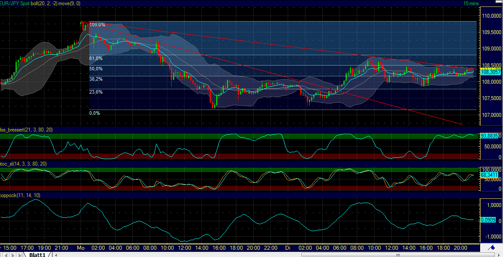This screenshot has width=503, height=257.
Task: Open the 15 mins timeframe label
Action: [x=471, y=3]
